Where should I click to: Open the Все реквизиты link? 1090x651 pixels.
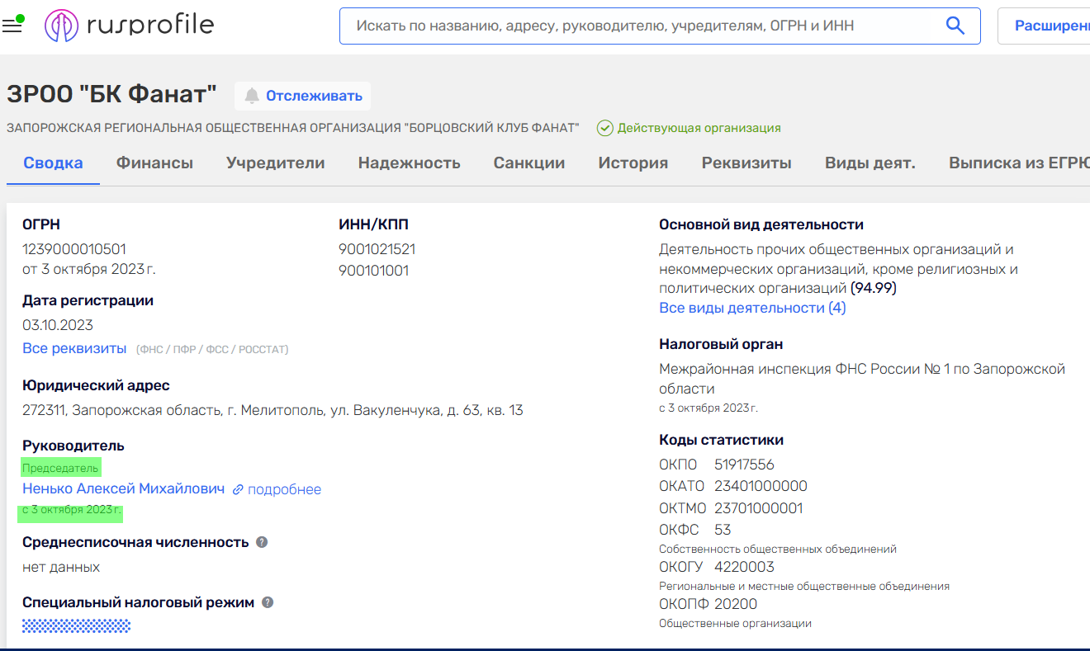(74, 348)
